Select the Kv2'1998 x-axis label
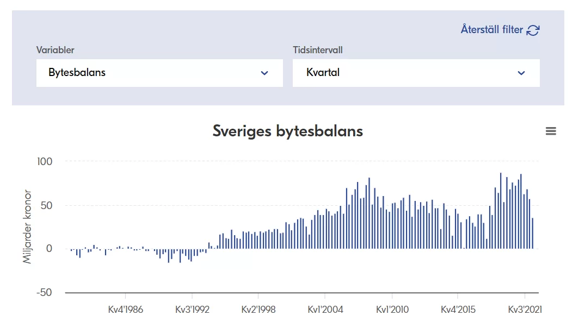The height and width of the screenshot is (334, 585). pyautogui.click(x=258, y=310)
